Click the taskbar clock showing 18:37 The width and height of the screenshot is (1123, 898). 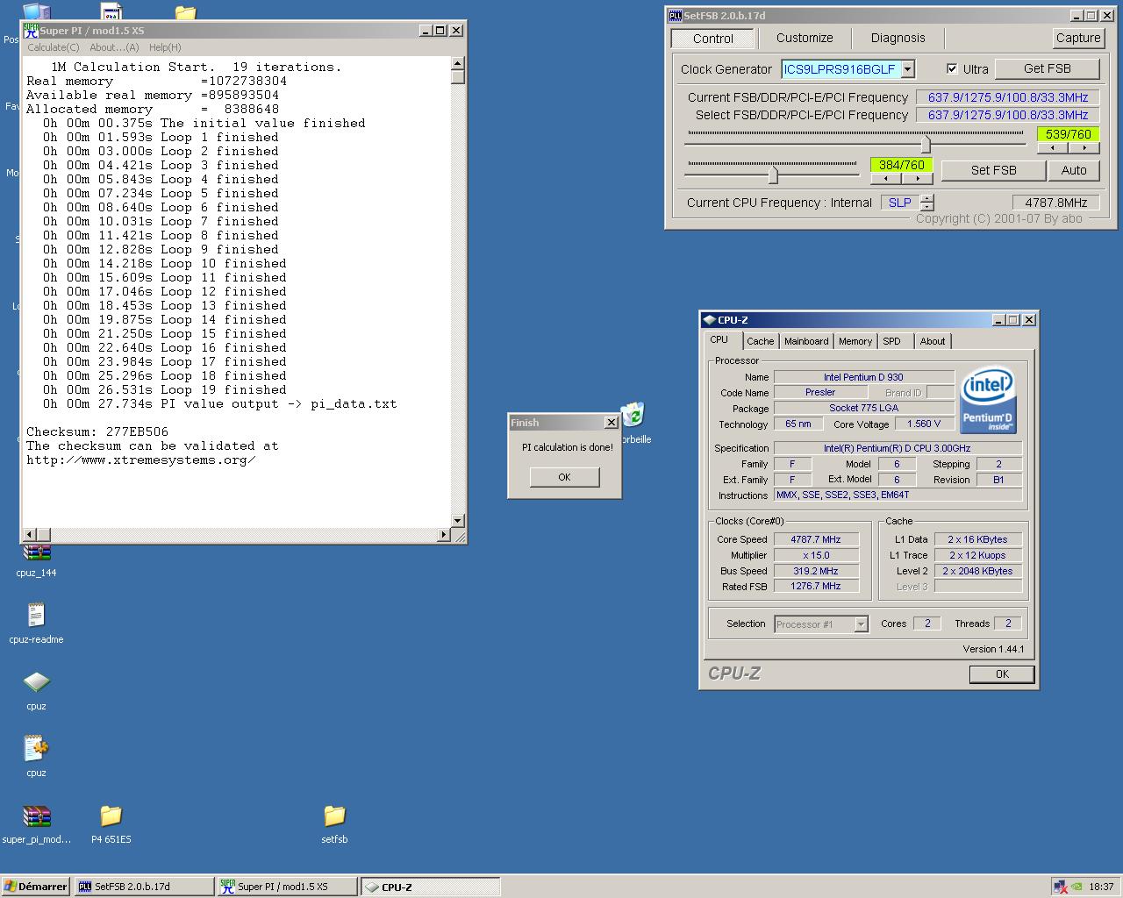pos(1101,887)
